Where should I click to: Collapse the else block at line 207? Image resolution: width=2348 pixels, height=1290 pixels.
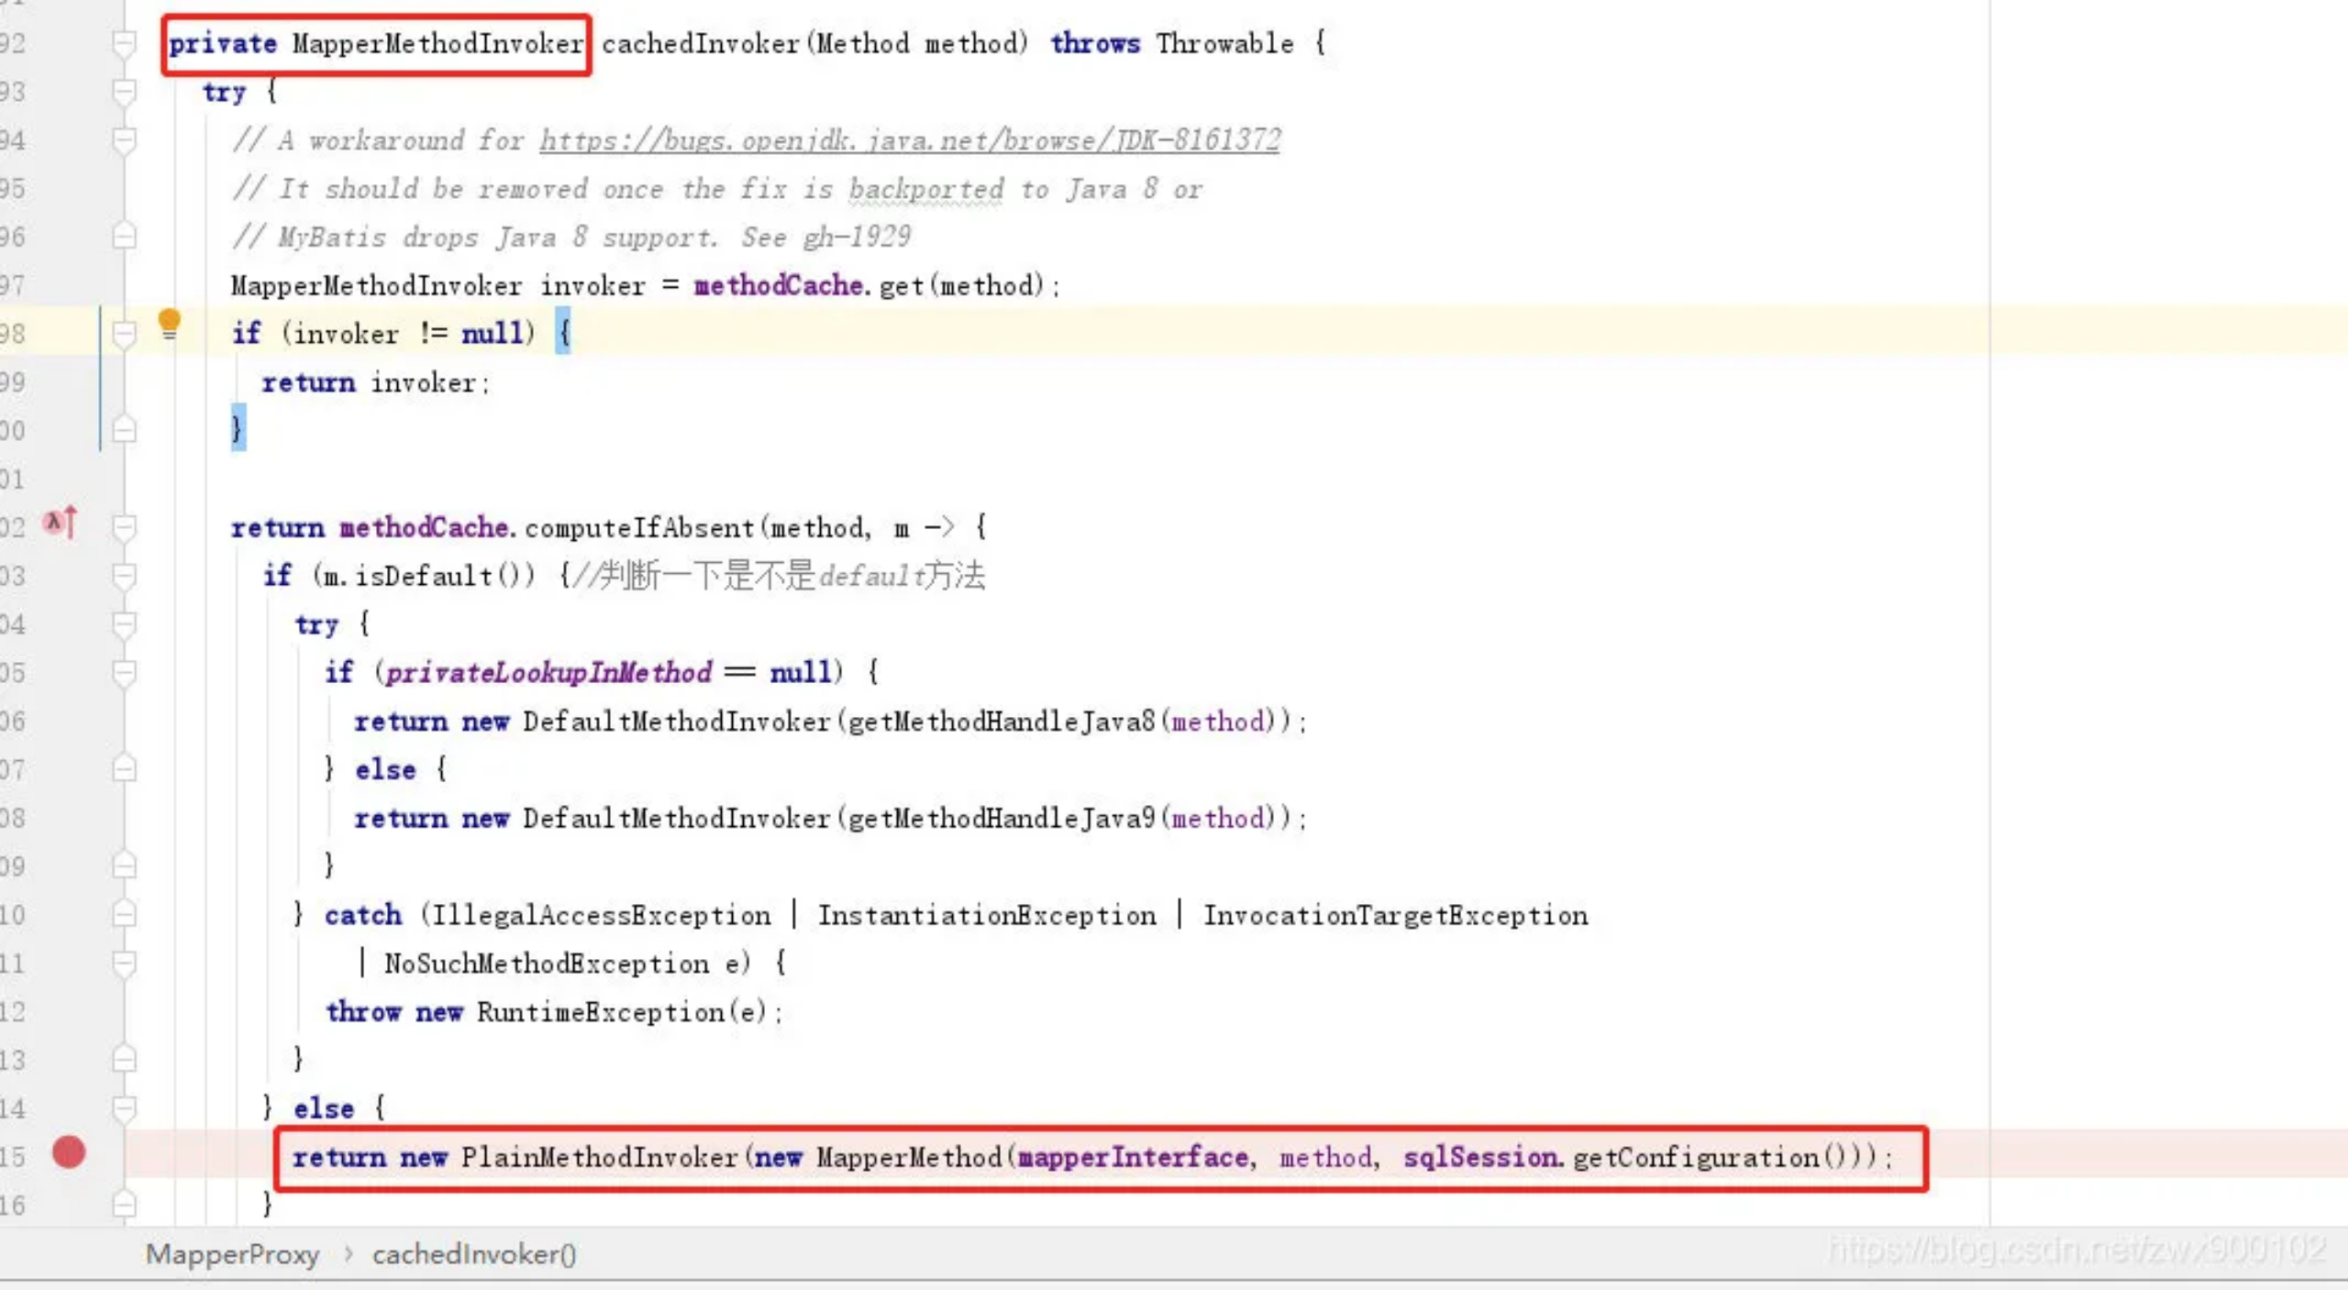126,769
